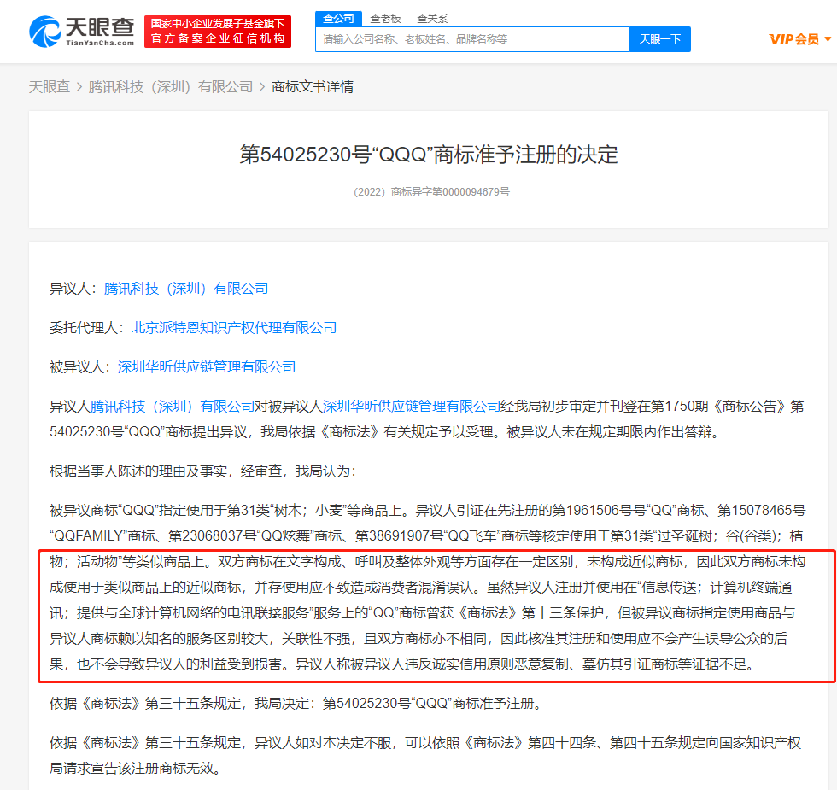Switch to the 查老板 search tab
Screen dimensions: 837x790
coord(384,18)
